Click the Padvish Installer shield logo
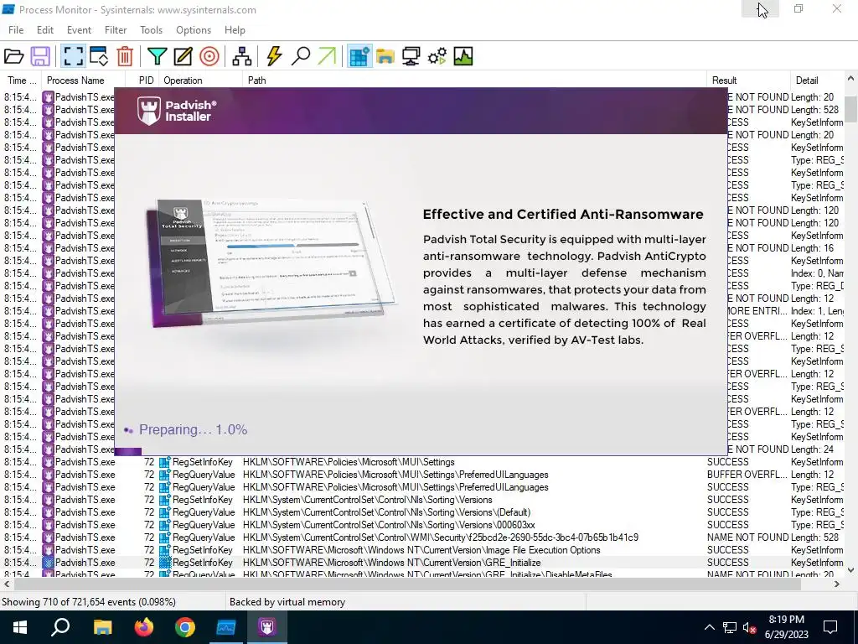 148,111
